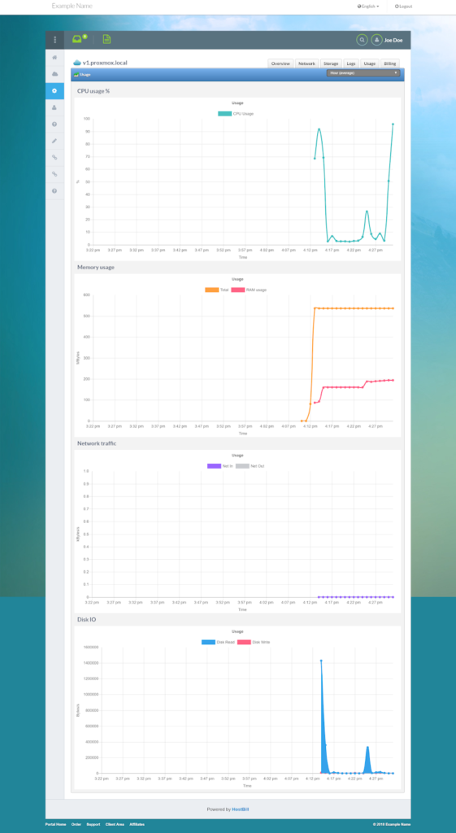Viewport: 456px width, 833px height.
Task: Toggle the CPU Usage legend label
Action: click(243, 114)
